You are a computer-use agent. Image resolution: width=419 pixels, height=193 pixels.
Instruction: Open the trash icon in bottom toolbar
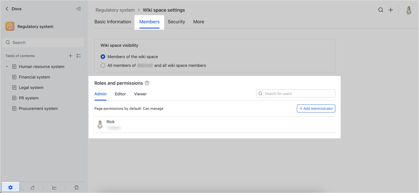(x=76, y=187)
